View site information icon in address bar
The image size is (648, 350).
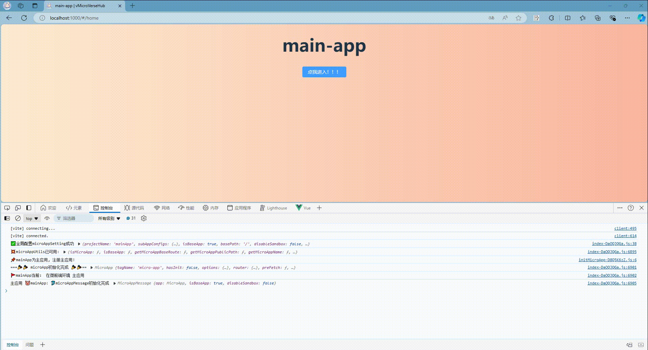42,18
